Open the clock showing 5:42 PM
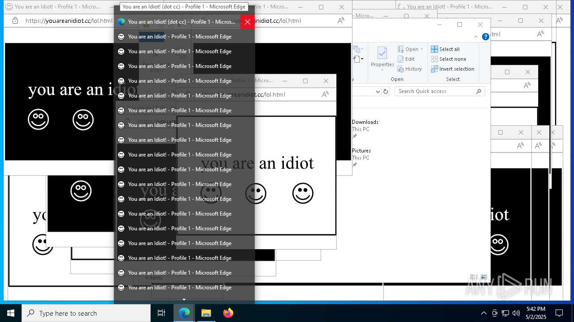Image resolution: width=574 pixels, height=322 pixels. [536, 313]
